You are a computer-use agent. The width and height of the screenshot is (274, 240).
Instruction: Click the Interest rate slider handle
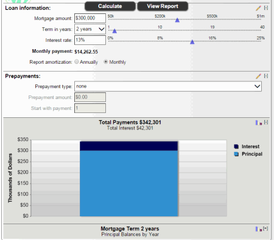click(192, 42)
